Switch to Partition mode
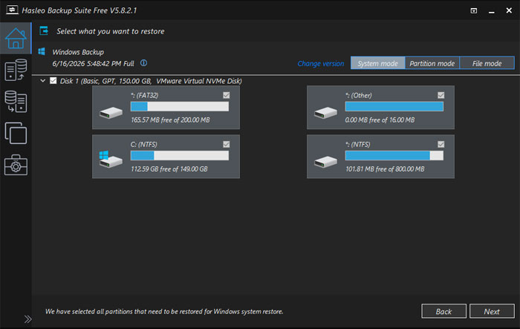Image resolution: width=520 pixels, height=329 pixels. [432, 63]
